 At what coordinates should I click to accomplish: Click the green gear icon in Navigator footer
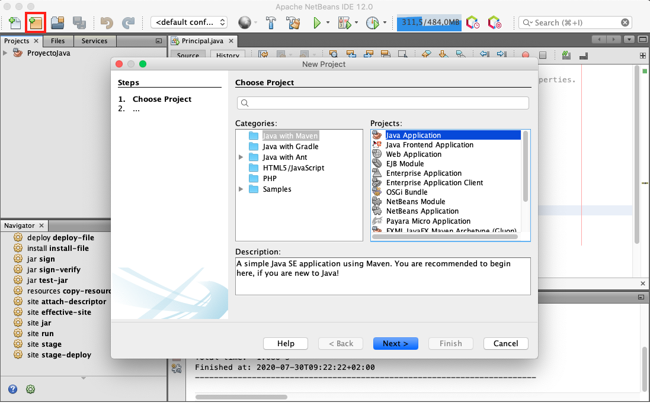pyautogui.click(x=30, y=389)
